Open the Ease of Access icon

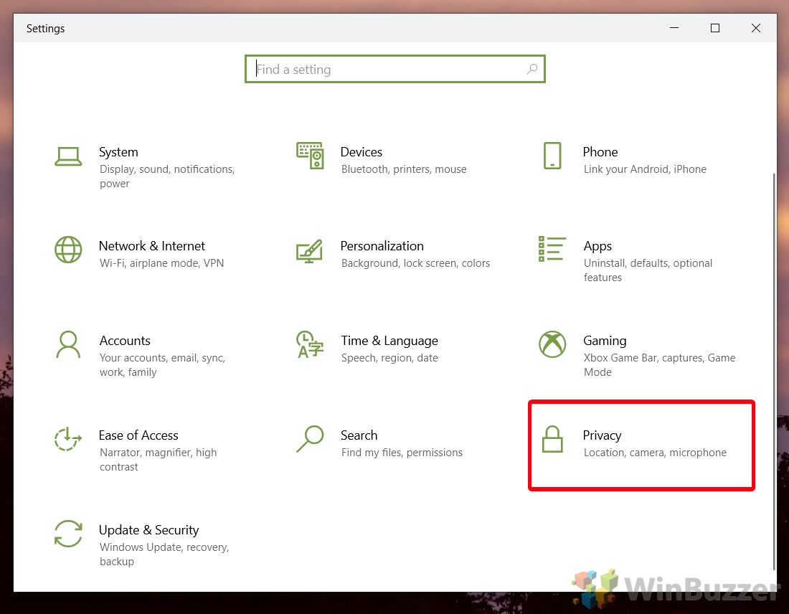coord(68,439)
